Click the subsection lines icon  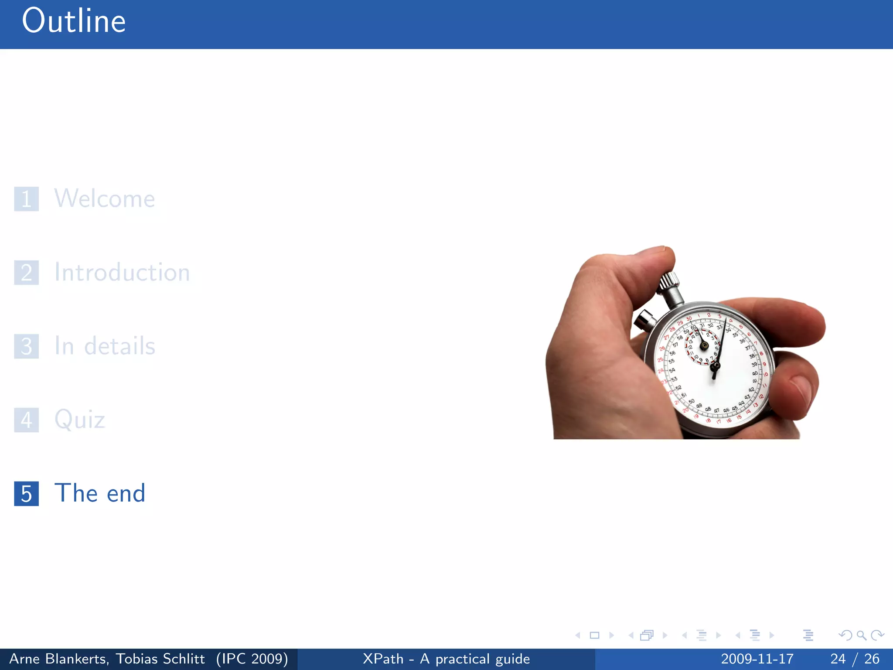pos(701,636)
